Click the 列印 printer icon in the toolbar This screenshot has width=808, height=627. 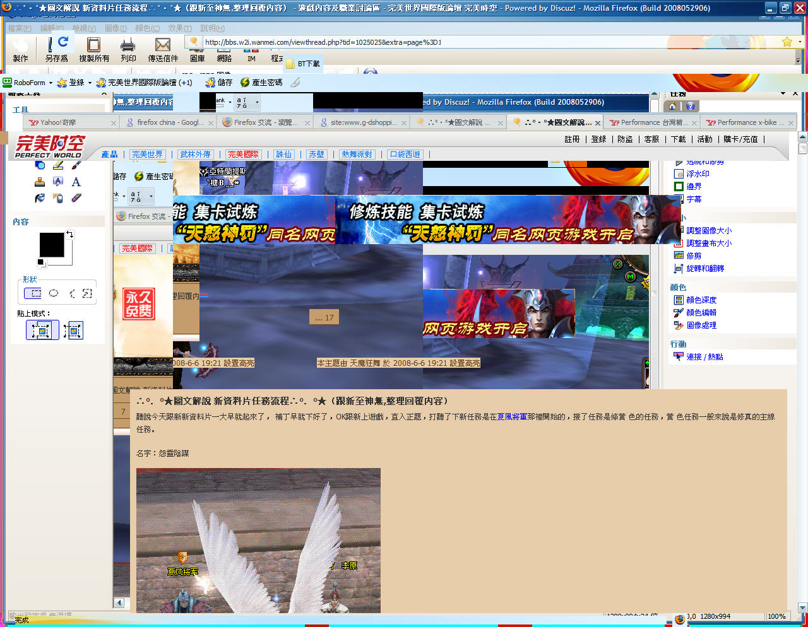coord(128,45)
